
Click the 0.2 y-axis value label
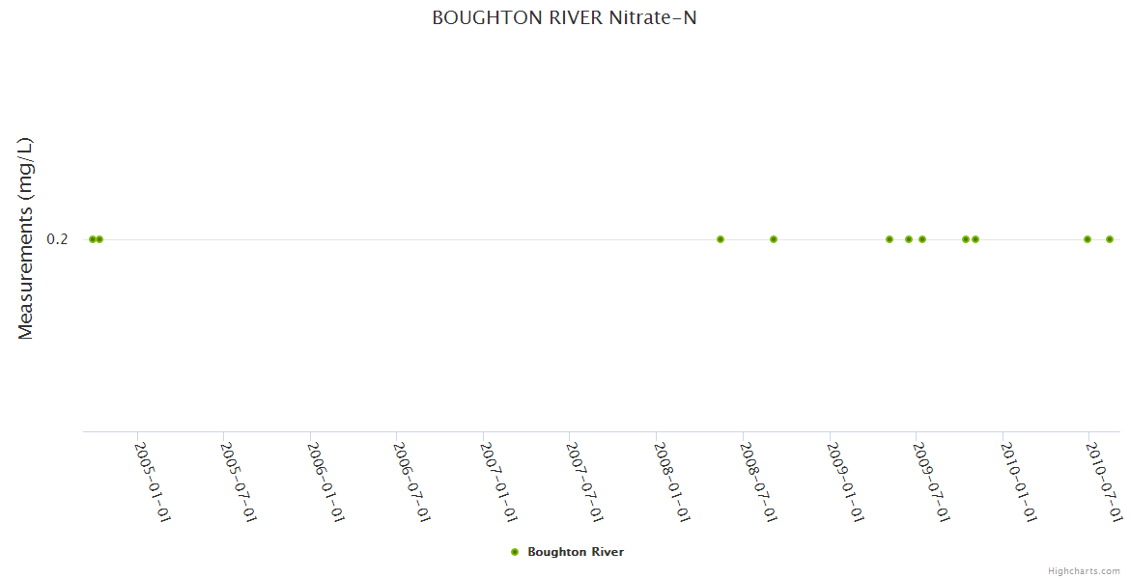[x=57, y=239]
